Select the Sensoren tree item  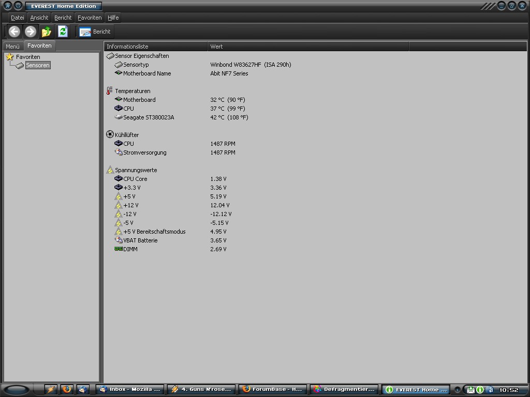pos(38,66)
